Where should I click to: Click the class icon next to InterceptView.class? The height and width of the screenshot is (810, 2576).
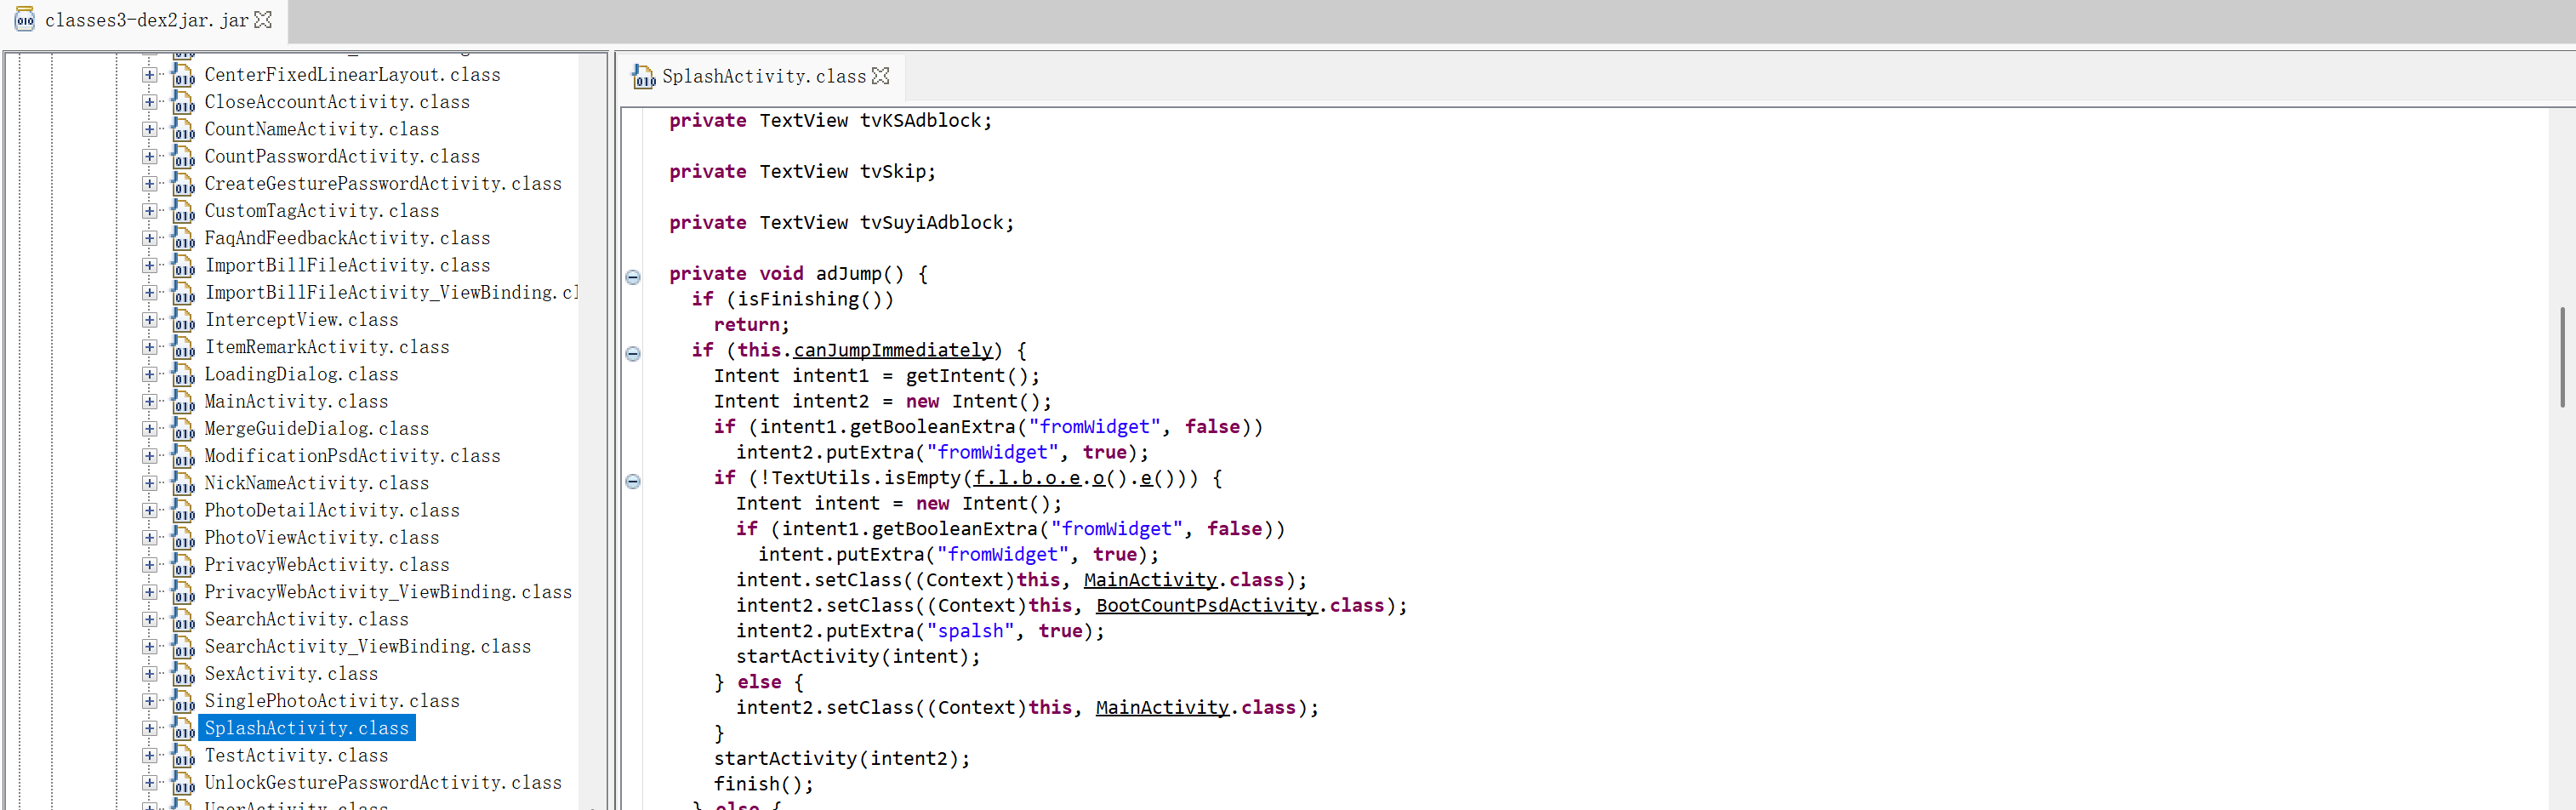(x=183, y=320)
